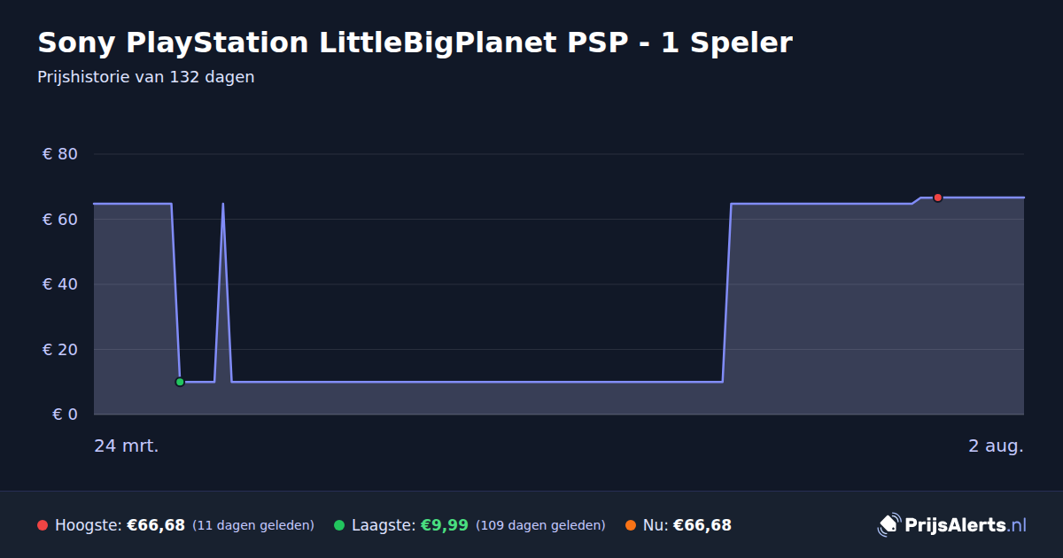Click the price spike peak on line
Viewport: 1063px width, 558px height.
tap(222, 204)
